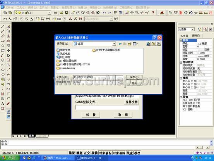Go back using green arrow in save dialog
This screenshot has width=214, height=161.
(120, 44)
